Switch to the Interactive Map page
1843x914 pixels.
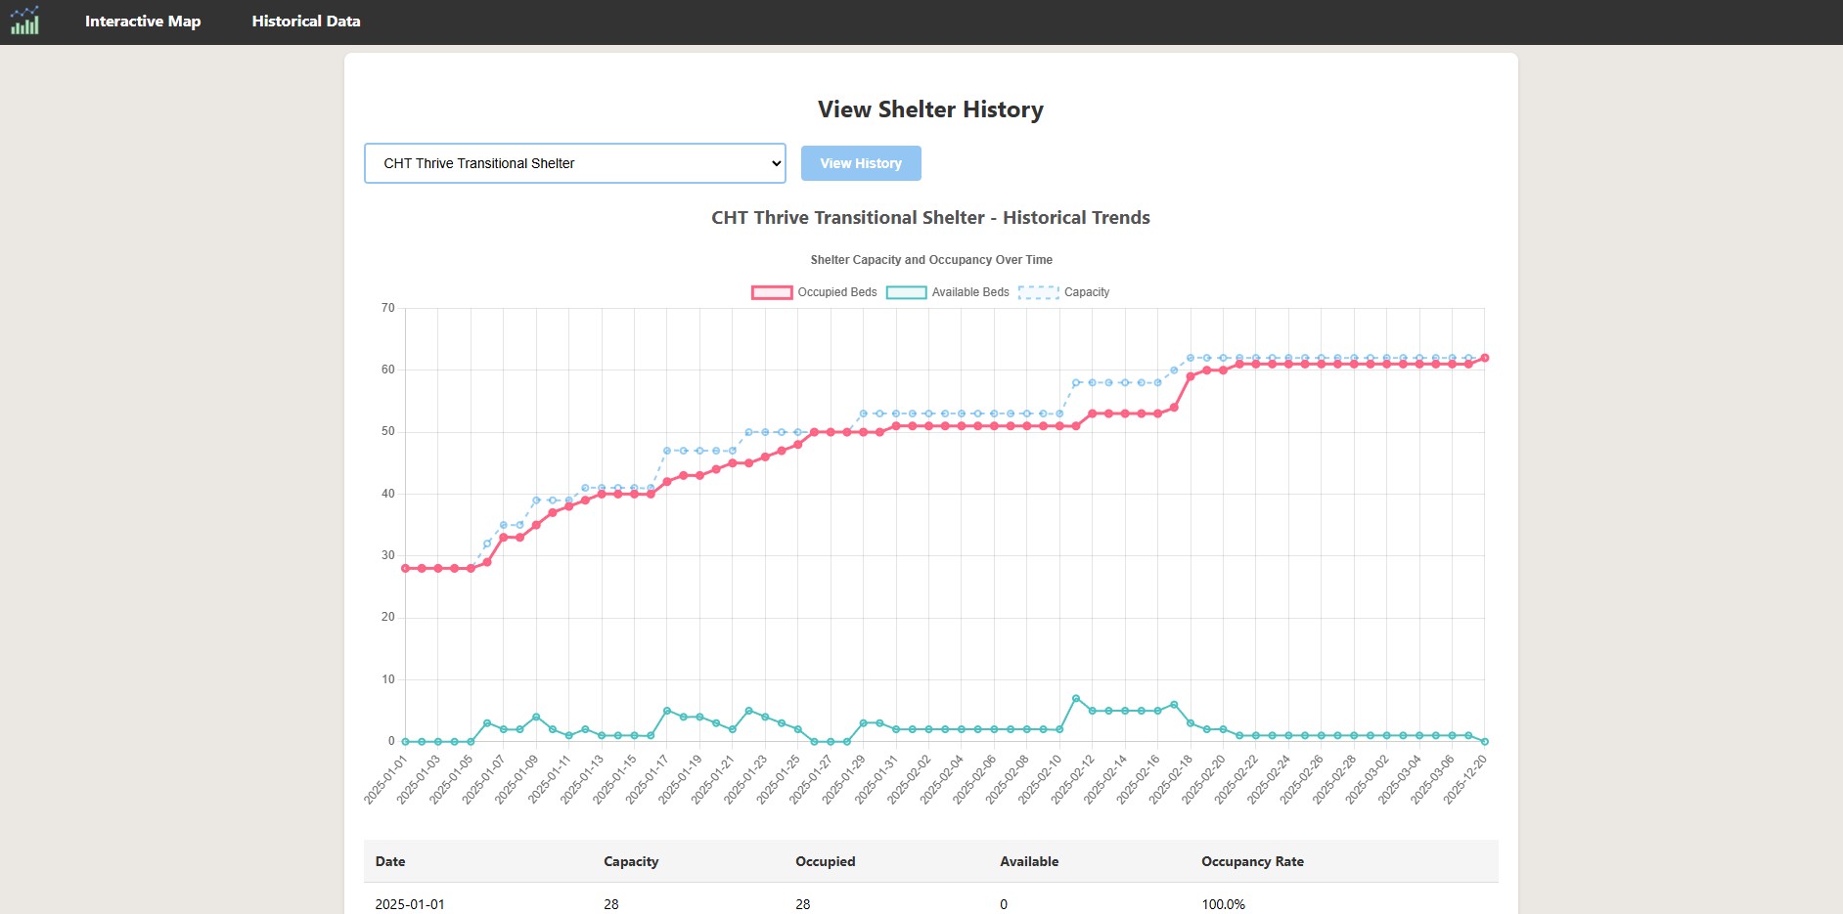[143, 21]
